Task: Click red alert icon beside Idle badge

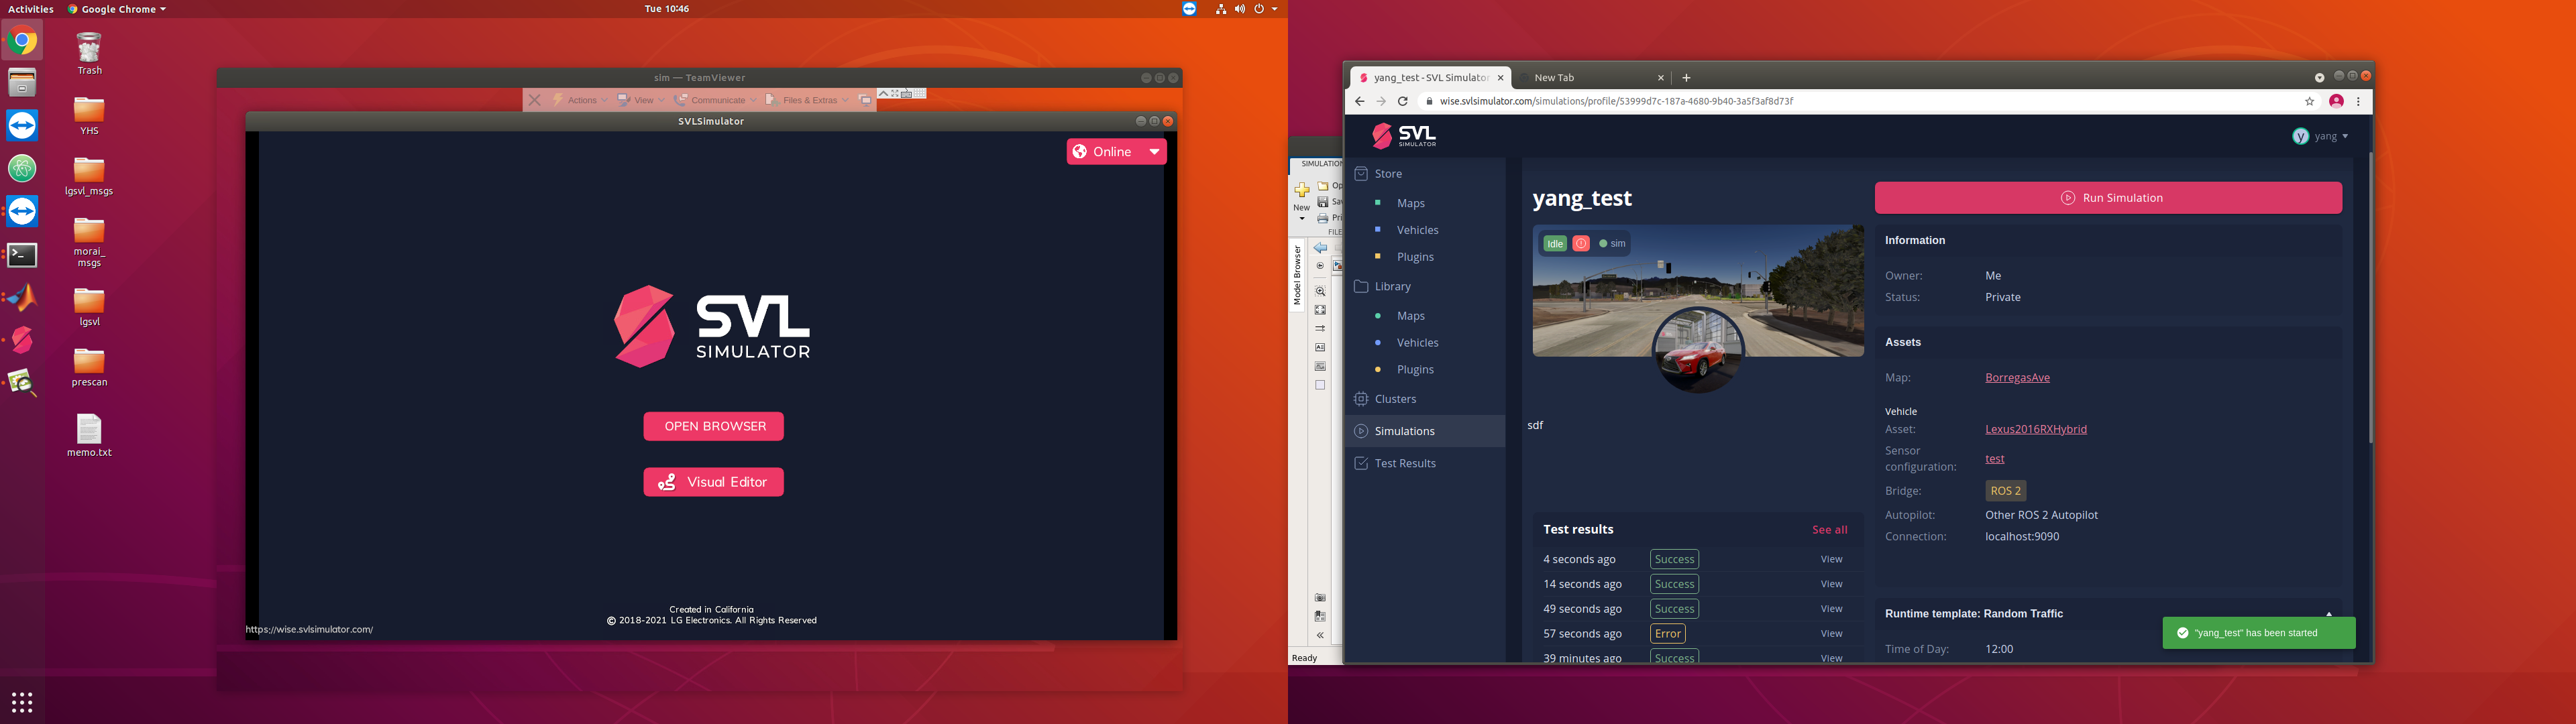Action: (1581, 244)
